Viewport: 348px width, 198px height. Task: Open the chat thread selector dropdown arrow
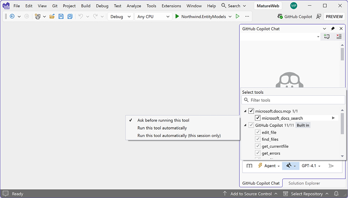click(x=318, y=37)
